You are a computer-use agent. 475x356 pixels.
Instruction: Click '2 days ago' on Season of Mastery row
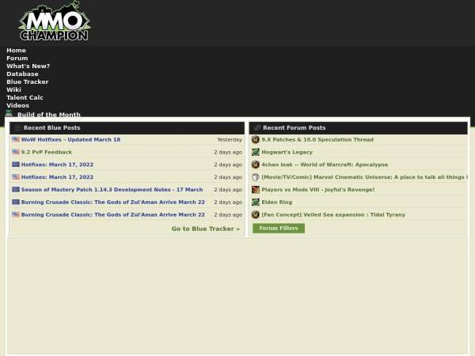point(228,190)
